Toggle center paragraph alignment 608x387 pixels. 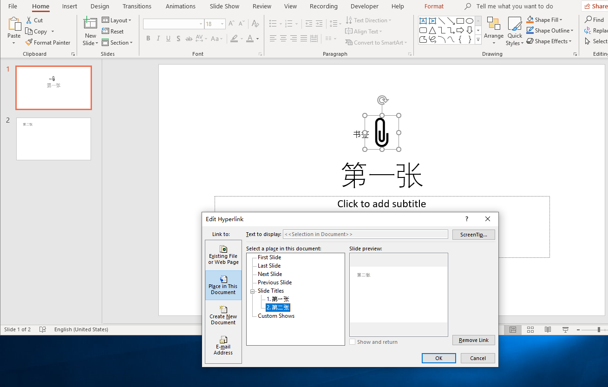(x=283, y=39)
